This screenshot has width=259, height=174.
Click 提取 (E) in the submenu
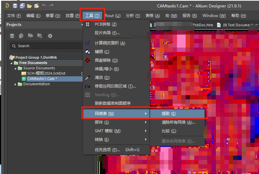[x=177, y=113]
